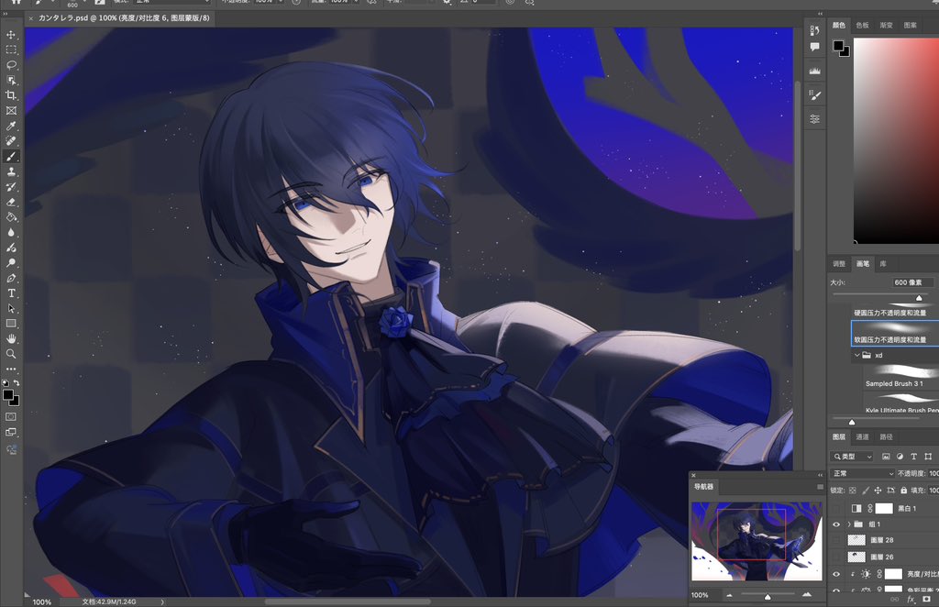Toggle lock all padlock icon
This screenshot has width=939, height=607.
coord(903,491)
